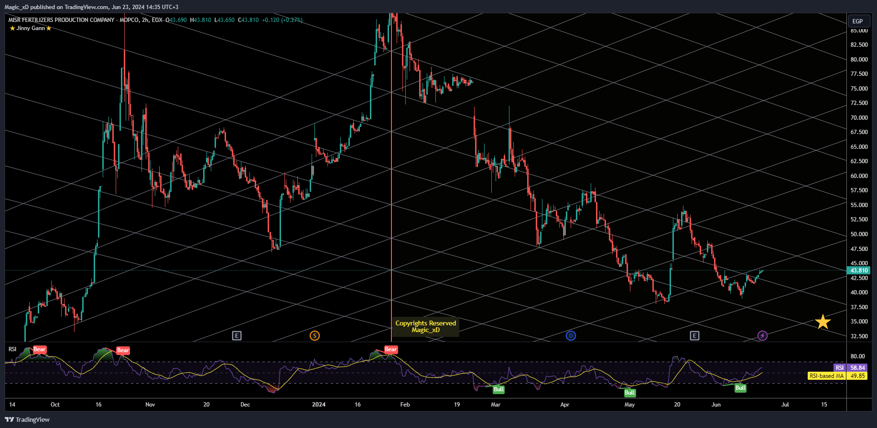Click the RSI 80.00 scale label
This screenshot has height=428, width=877.
click(x=857, y=356)
